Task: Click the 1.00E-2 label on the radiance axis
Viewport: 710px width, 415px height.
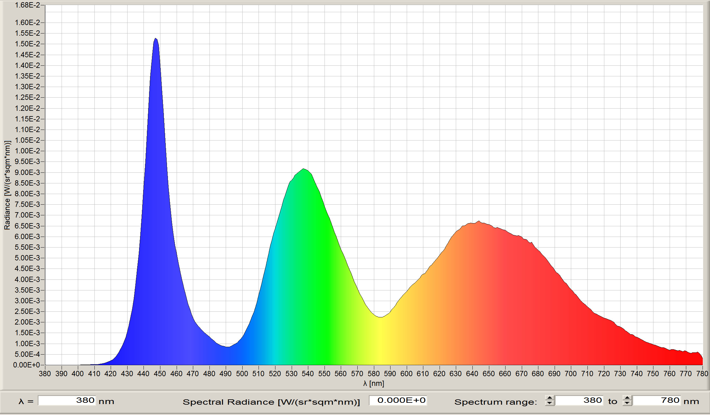Action: click(x=28, y=151)
